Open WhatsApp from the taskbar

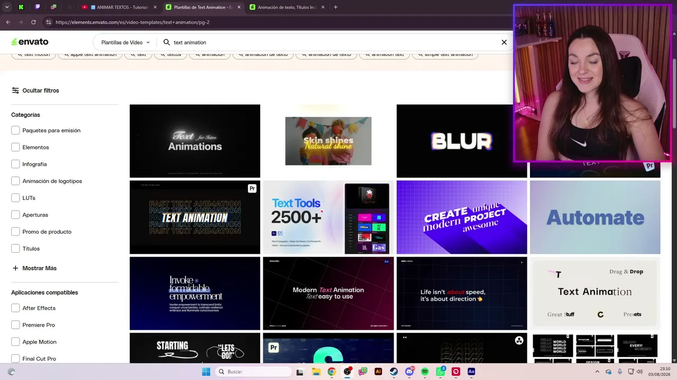point(441,372)
